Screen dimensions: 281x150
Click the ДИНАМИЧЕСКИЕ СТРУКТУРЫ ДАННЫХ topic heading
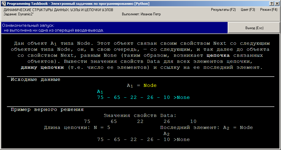(58, 10)
